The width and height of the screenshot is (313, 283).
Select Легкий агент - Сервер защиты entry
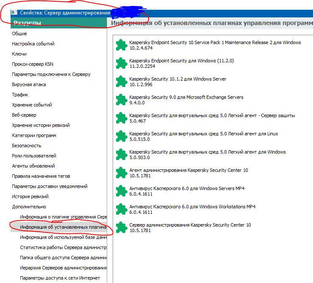[212, 115]
